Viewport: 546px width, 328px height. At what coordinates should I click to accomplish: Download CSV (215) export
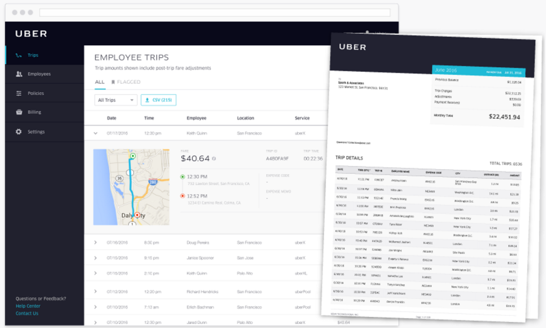point(159,100)
